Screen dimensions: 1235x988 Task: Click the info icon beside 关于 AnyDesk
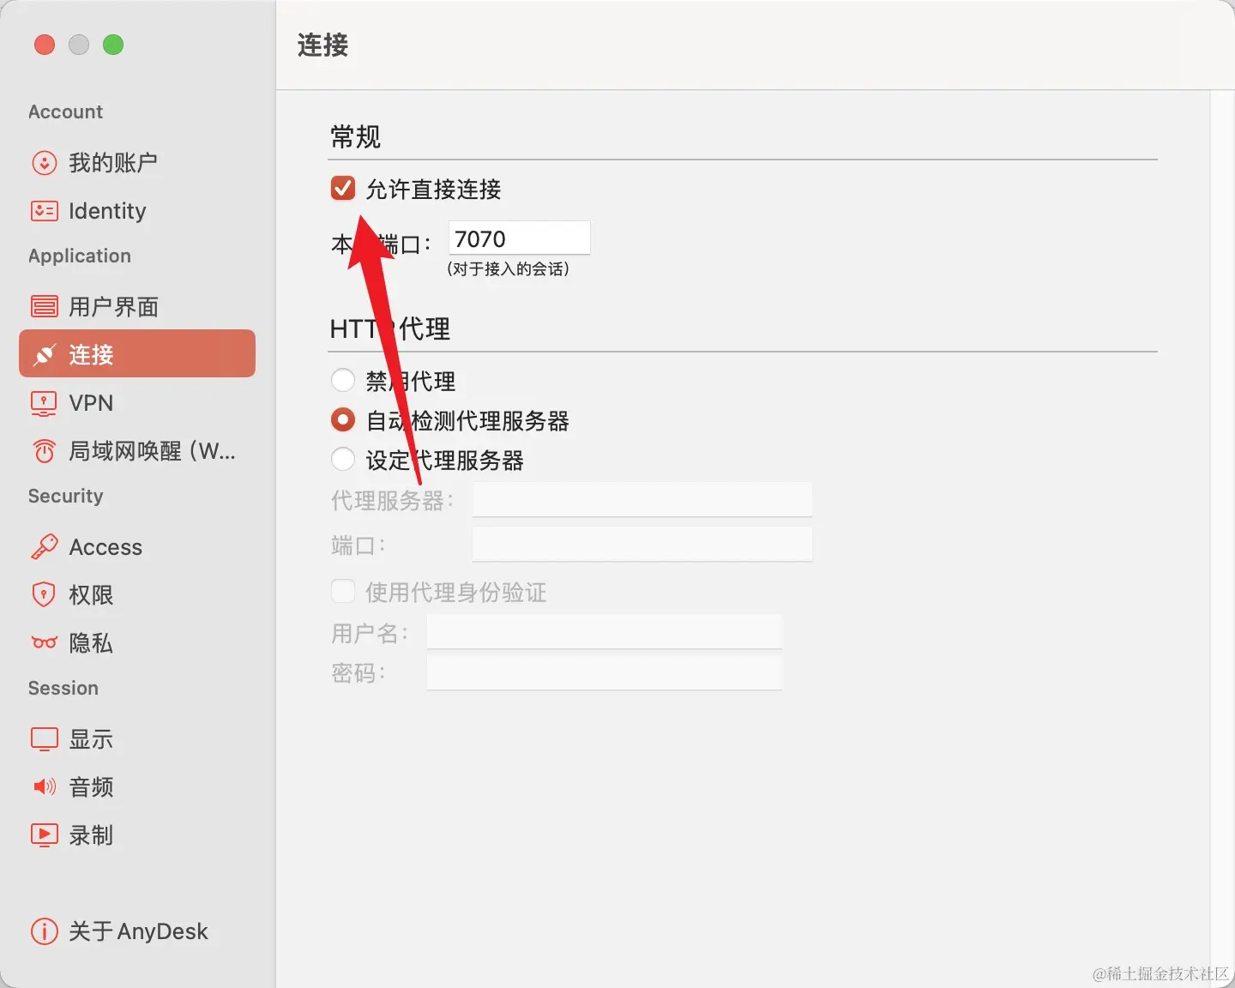44,931
